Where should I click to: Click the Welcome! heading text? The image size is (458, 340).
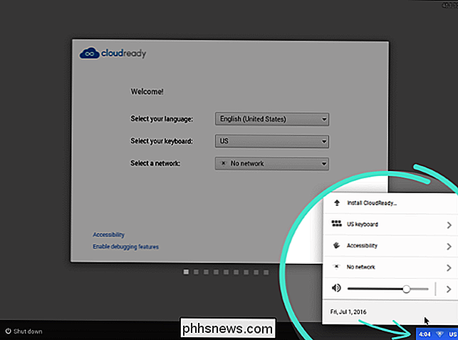[147, 91]
